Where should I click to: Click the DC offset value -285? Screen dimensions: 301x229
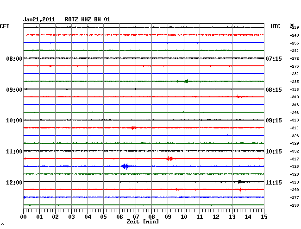[x=294, y=82]
